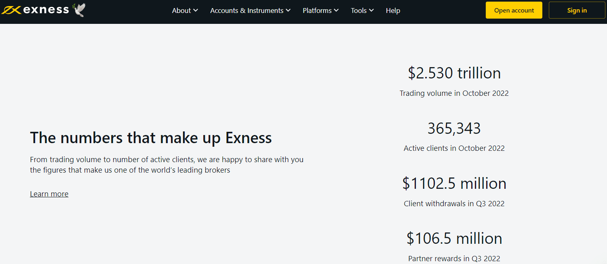Click the heading about Exness numbers
The width and height of the screenshot is (607, 264).
[x=150, y=137]
